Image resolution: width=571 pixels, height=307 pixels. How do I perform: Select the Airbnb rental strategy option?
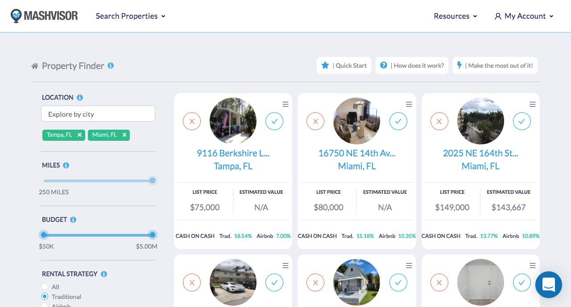tap(45, 306)
